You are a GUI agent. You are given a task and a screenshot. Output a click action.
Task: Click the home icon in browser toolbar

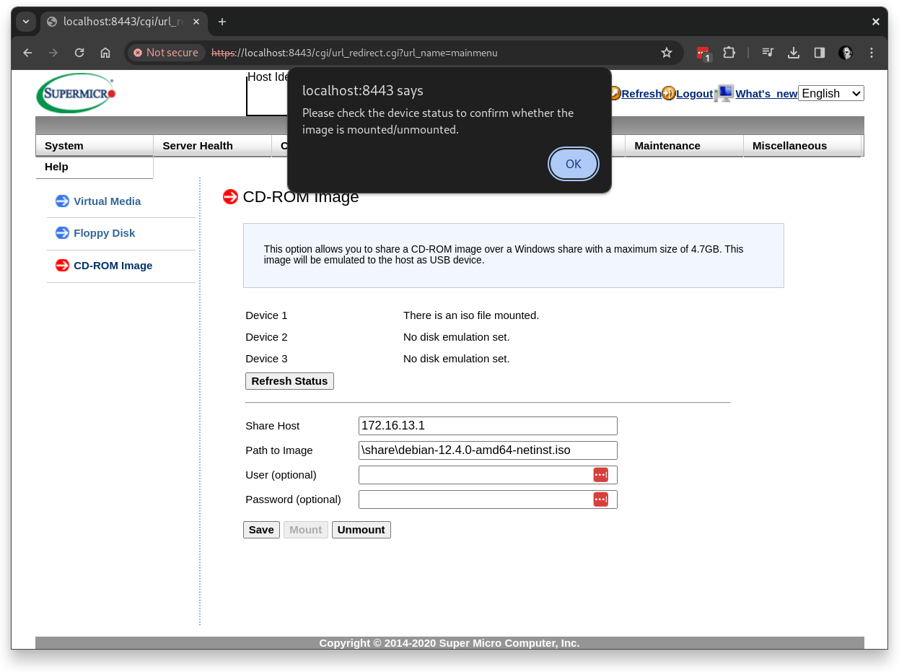[x=105, y=53]
